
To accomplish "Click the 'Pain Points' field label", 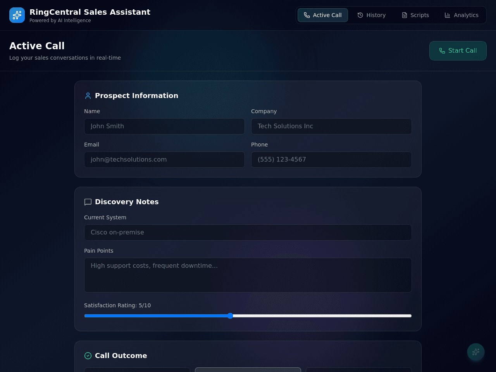I will 99,251.
